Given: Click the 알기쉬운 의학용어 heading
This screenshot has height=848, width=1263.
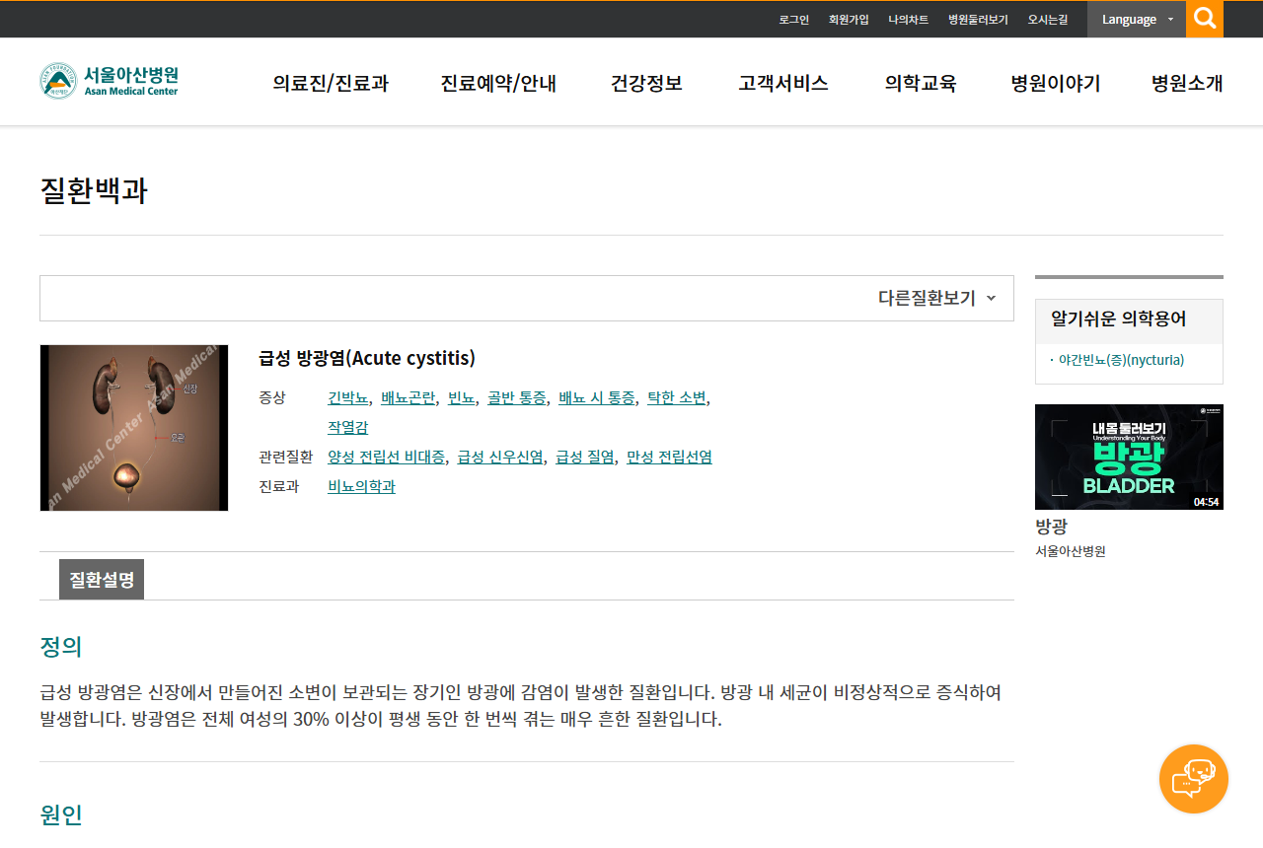Looking at the screenshot, I should (1119, 319).
